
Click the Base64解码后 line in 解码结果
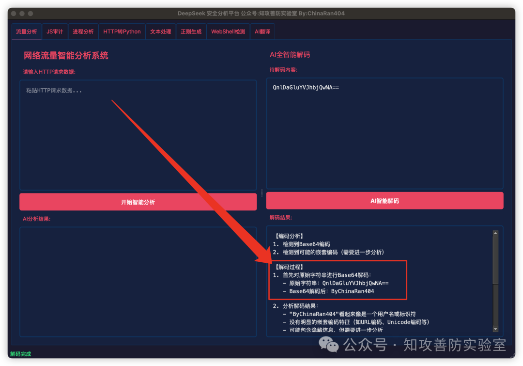(x=331, y=291)
